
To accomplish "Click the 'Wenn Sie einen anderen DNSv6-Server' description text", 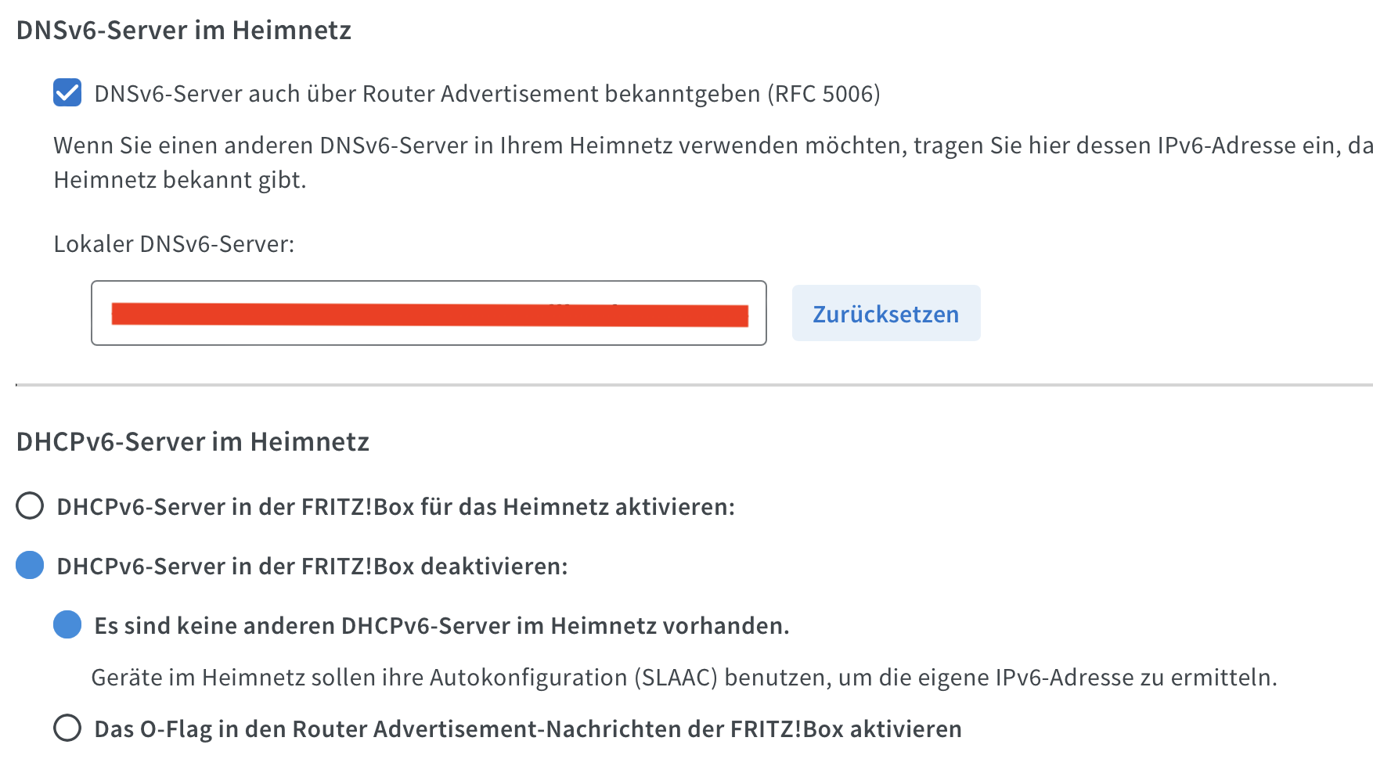I will [713, 146].
